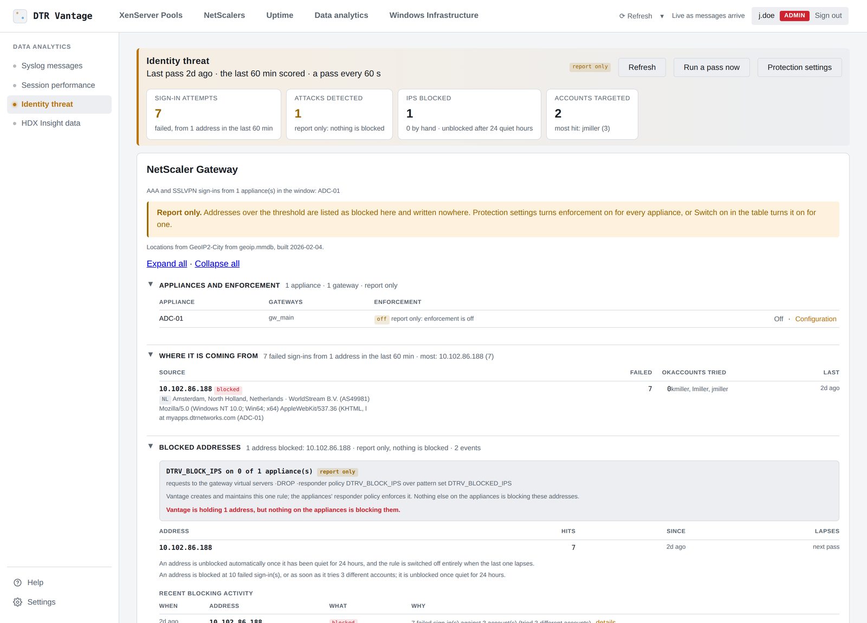This screenshot has height=623, width=867.
Task: Click the NL country tag
Action: pos(165,399)
